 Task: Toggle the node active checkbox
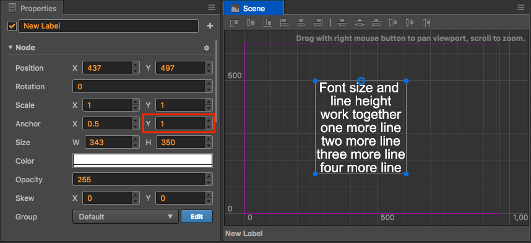point(12,26)
